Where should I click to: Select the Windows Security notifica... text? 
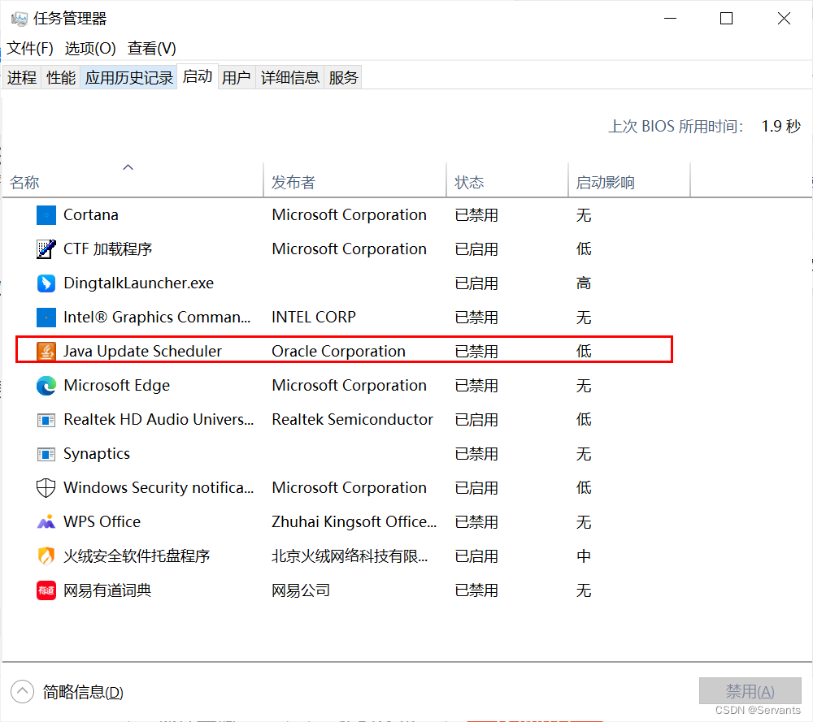(159, 488)
